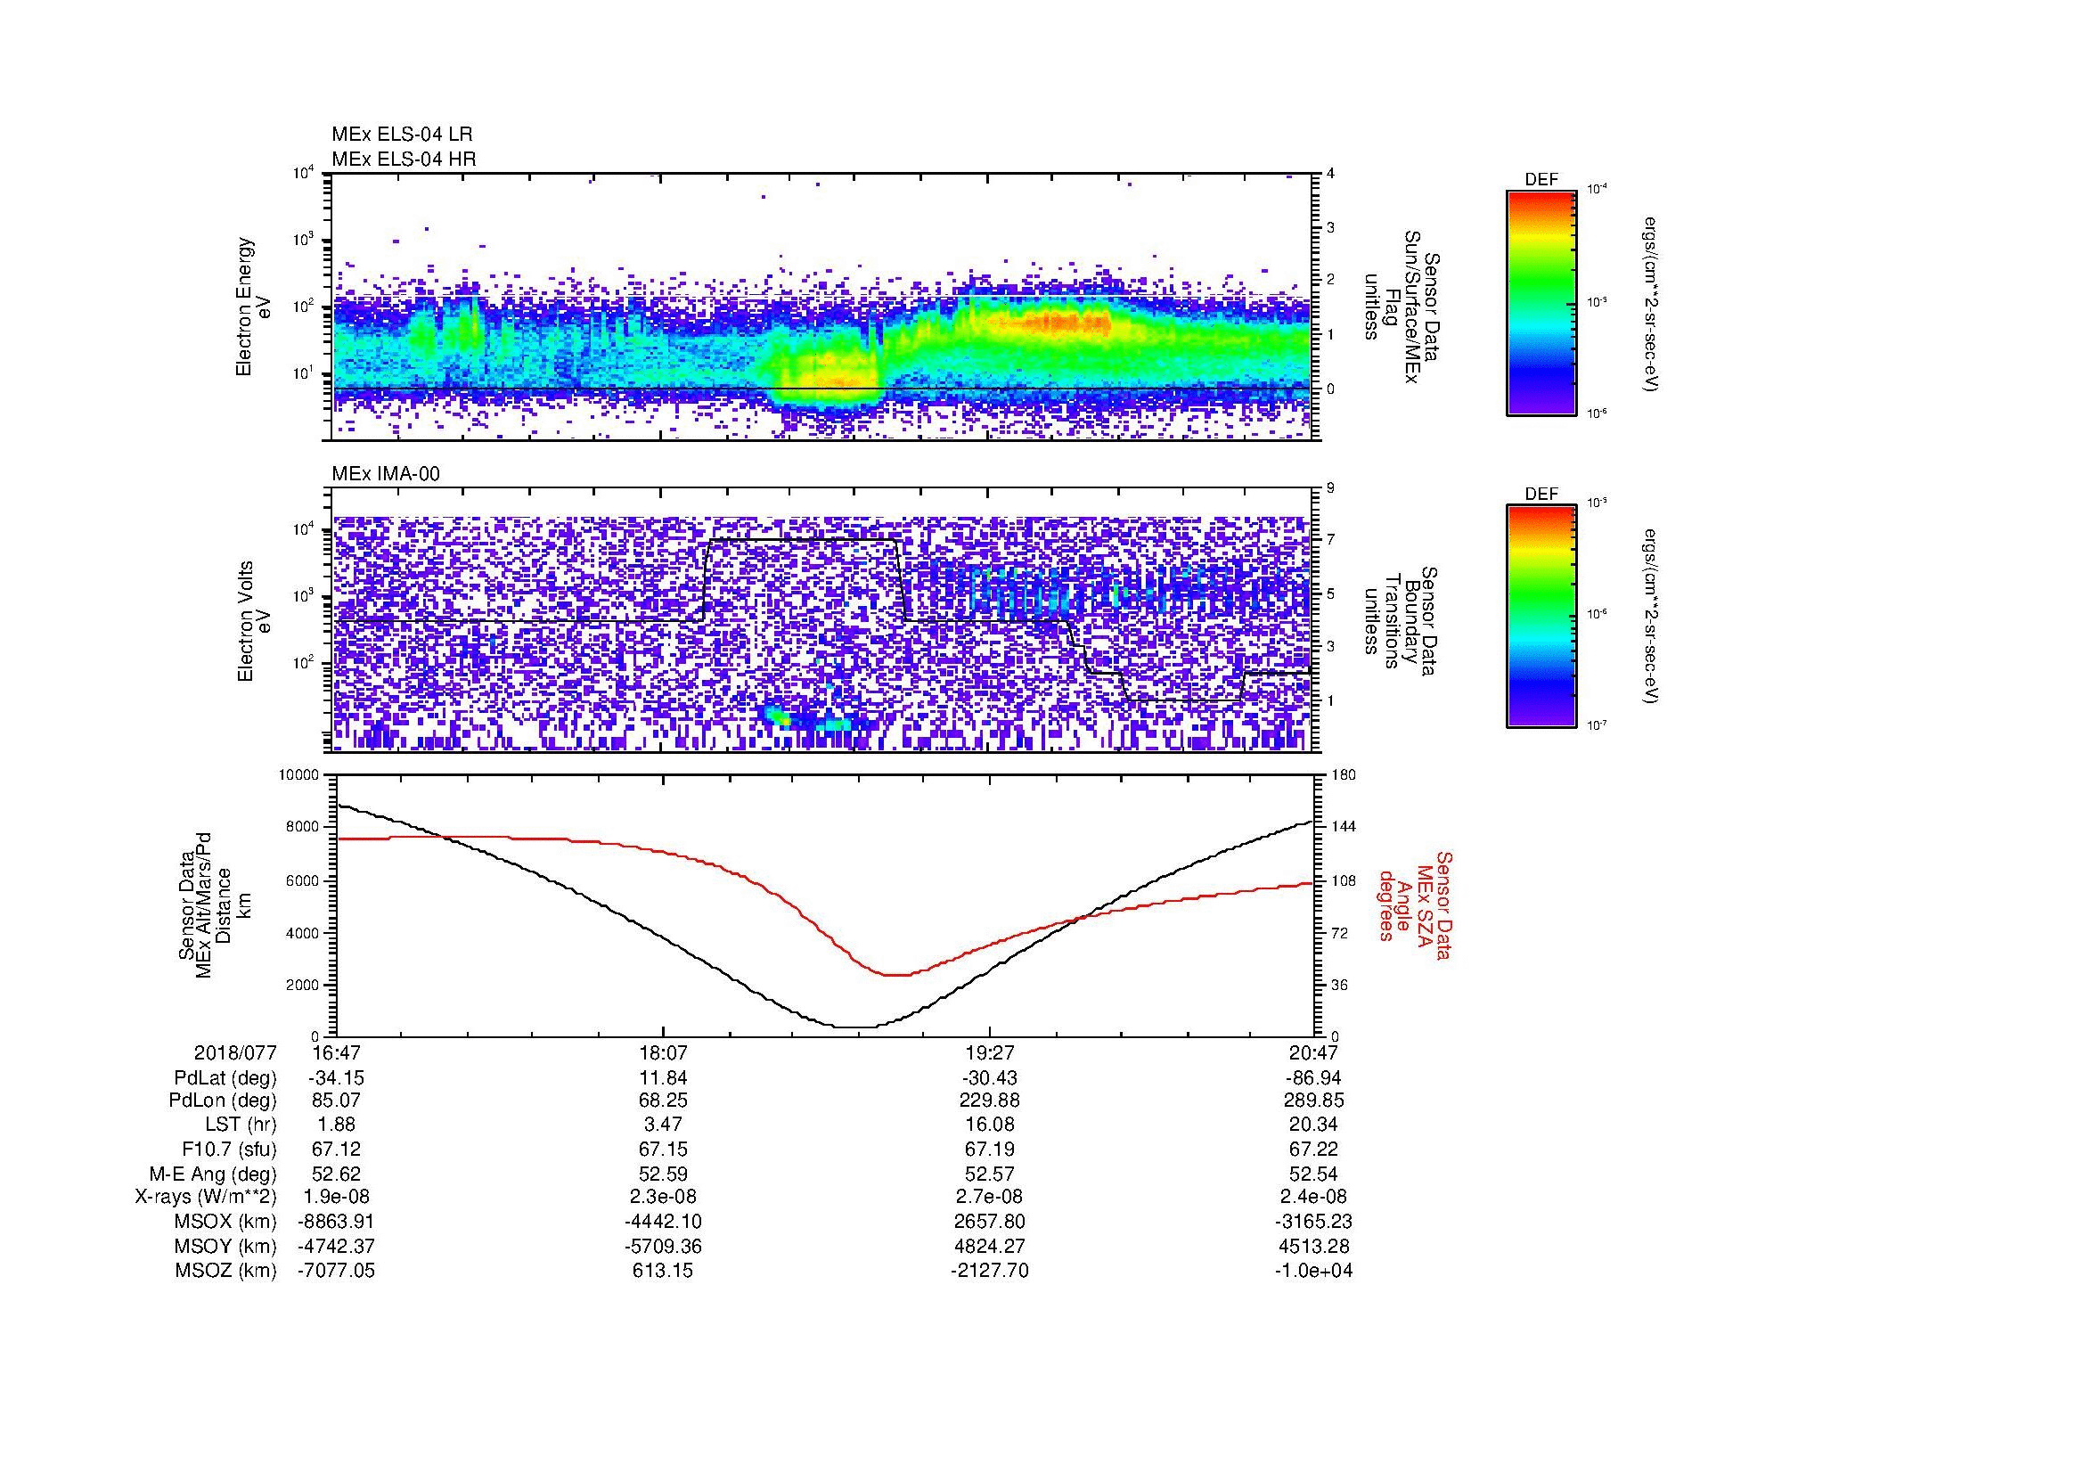Screen dimensions: 2084x1473
Task: Click X-rays value 1.9e-08
Action: click(336, 1197)
